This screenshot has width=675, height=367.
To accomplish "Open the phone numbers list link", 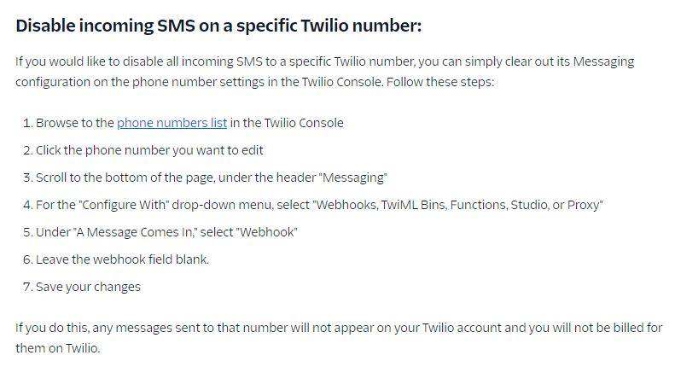I will tap(172, 123).
